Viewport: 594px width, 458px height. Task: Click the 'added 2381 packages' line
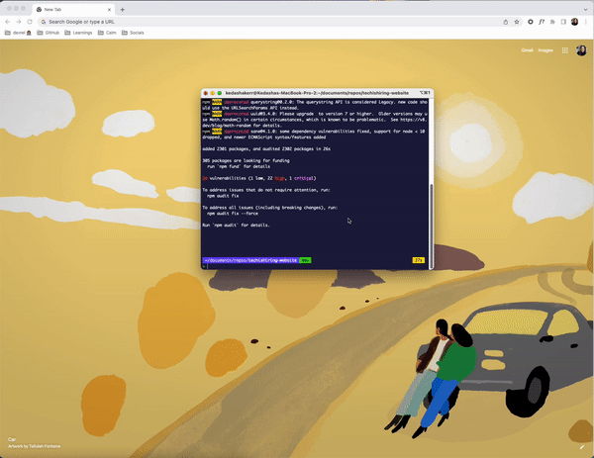point(266,149)
